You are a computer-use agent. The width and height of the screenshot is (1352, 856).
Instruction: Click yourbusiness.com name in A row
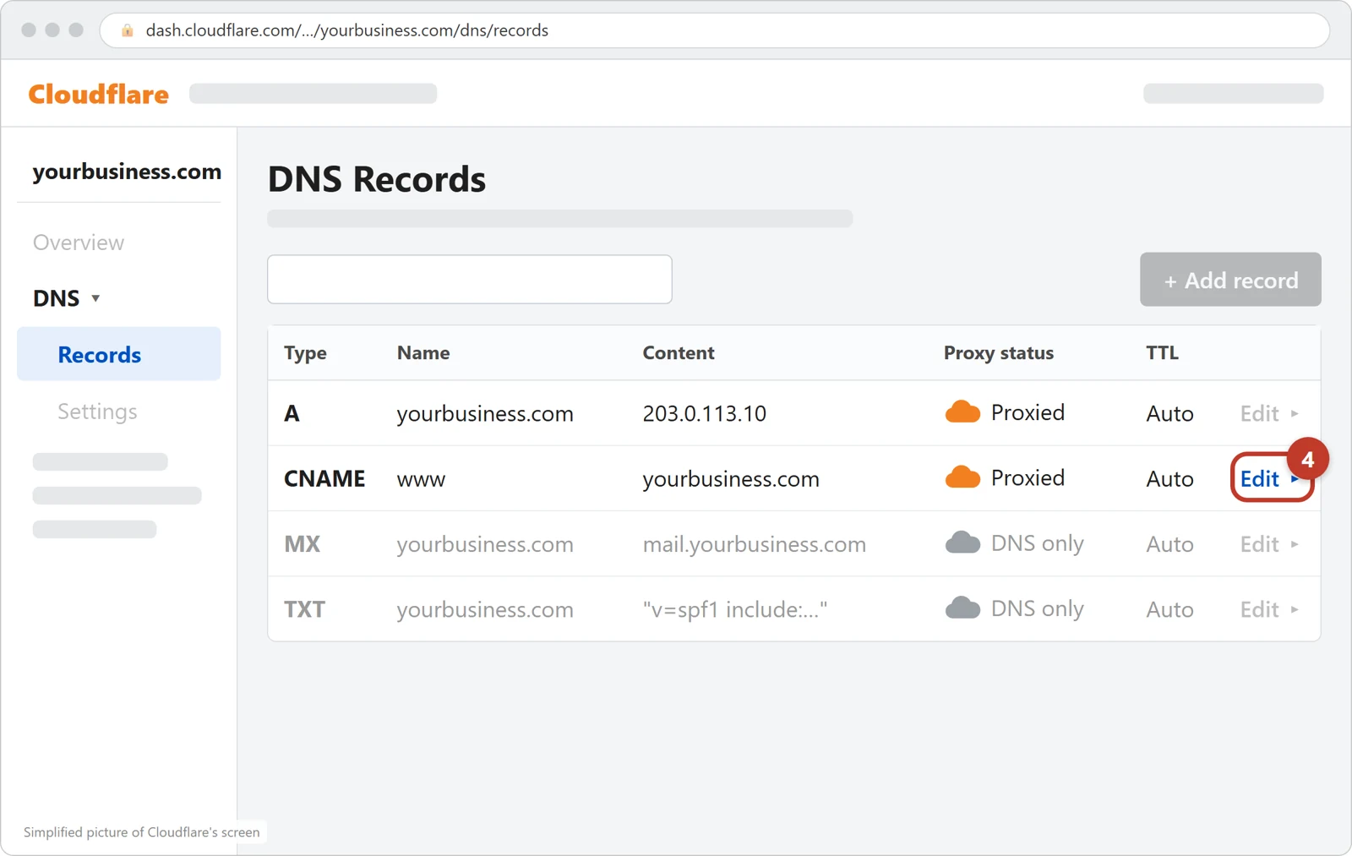[485, 413]
